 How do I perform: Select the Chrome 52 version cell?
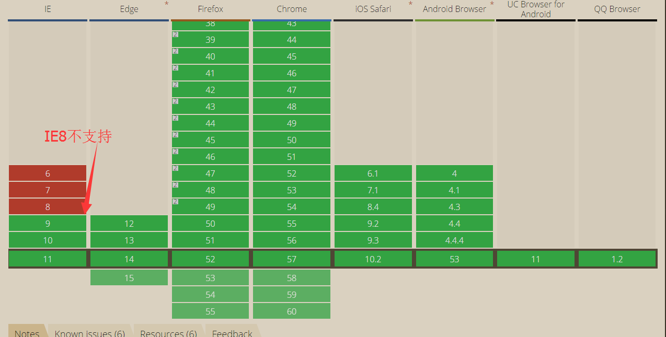pyautogui.click(x=292, y=173)
